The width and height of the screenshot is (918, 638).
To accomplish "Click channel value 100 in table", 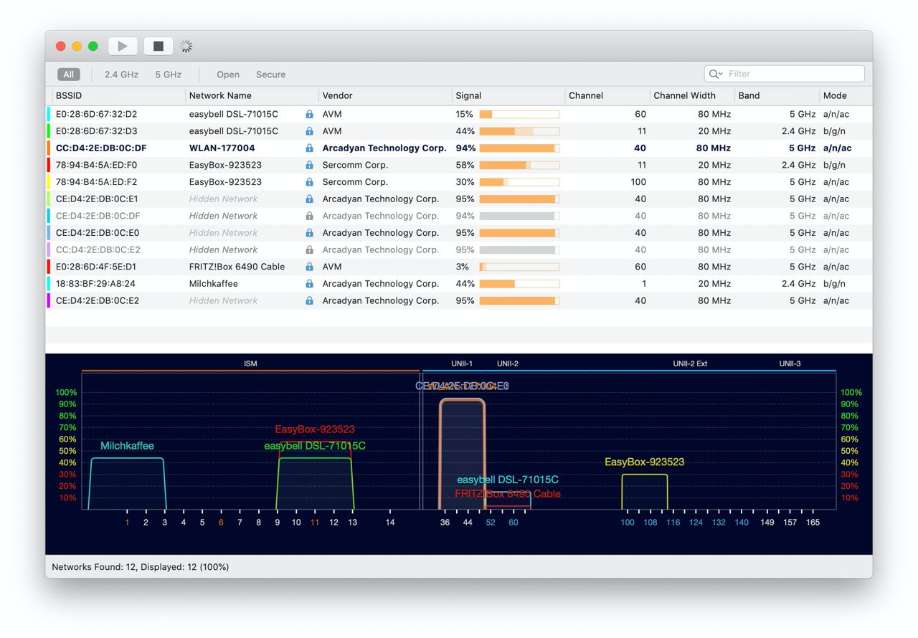I will click(x=638, y=182).
